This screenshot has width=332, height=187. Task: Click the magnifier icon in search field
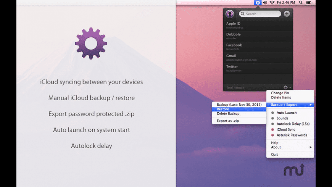[243, 14]
